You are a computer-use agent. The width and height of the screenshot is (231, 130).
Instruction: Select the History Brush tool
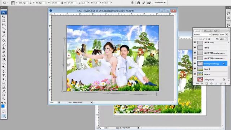(4, 52)
